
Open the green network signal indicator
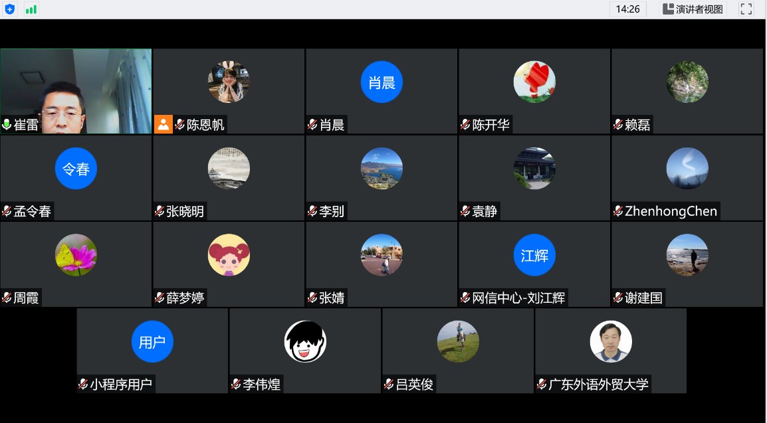point(31,9)
